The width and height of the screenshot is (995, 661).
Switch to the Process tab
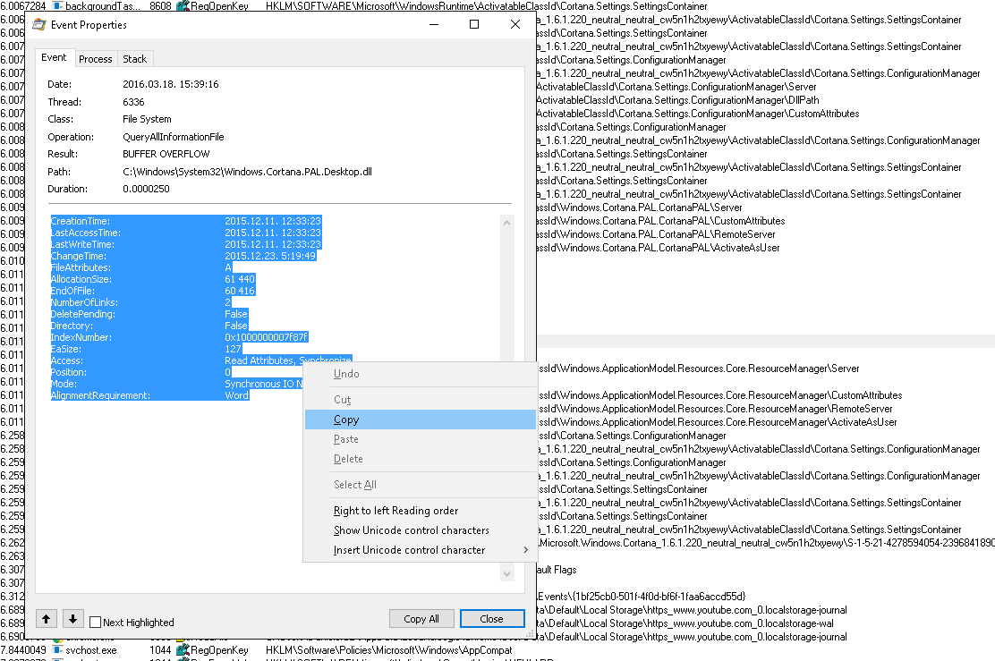95,57
